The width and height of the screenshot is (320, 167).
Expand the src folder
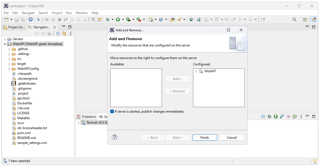coord(9,59)
